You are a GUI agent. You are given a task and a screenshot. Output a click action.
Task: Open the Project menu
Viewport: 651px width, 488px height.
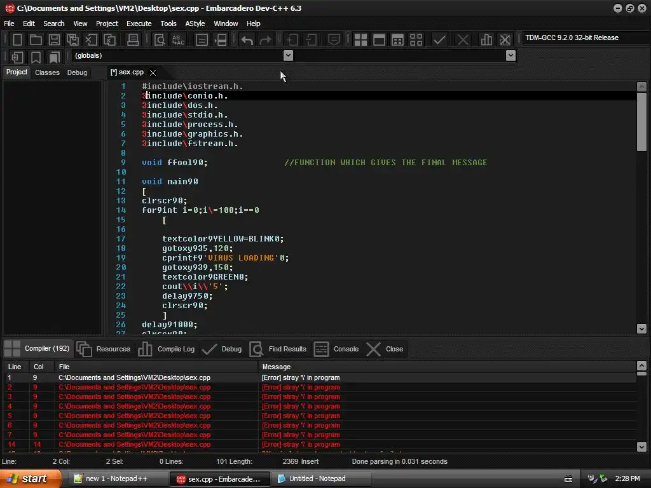107,24
